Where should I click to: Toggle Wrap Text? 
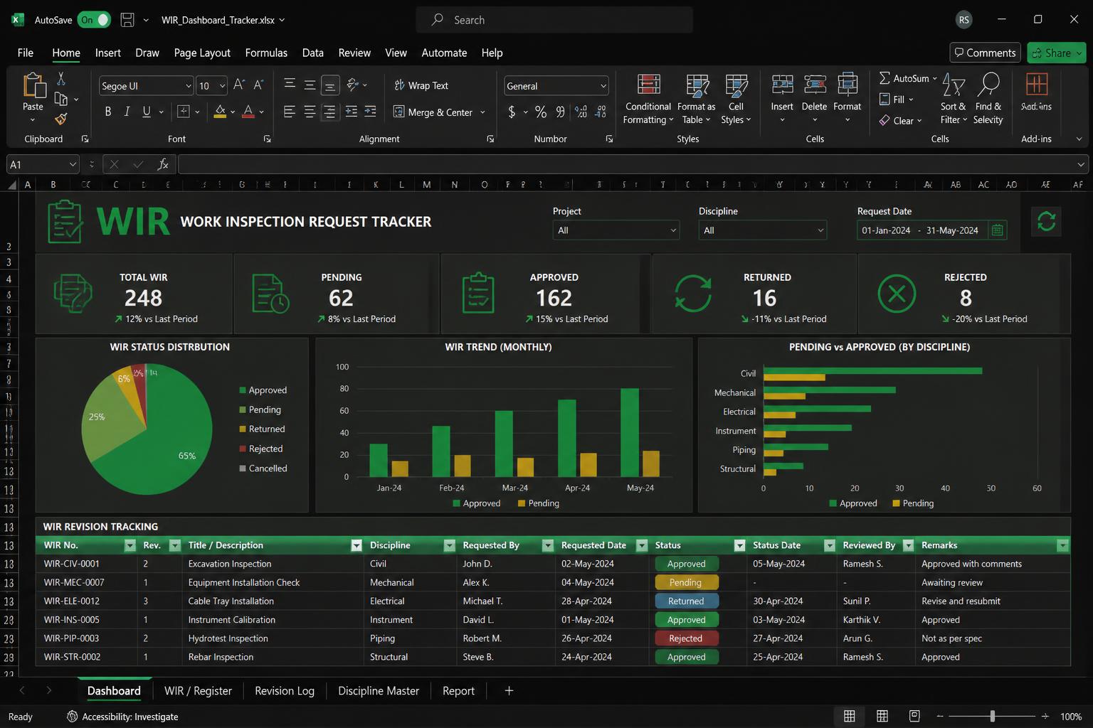(421, 85)
